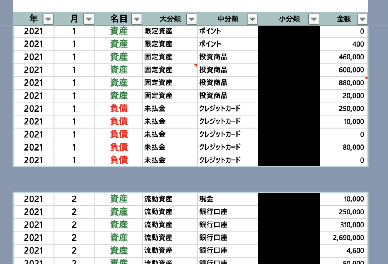Expand the 名目 filter arrow
The image size is (388, 264).
(137, 19)
